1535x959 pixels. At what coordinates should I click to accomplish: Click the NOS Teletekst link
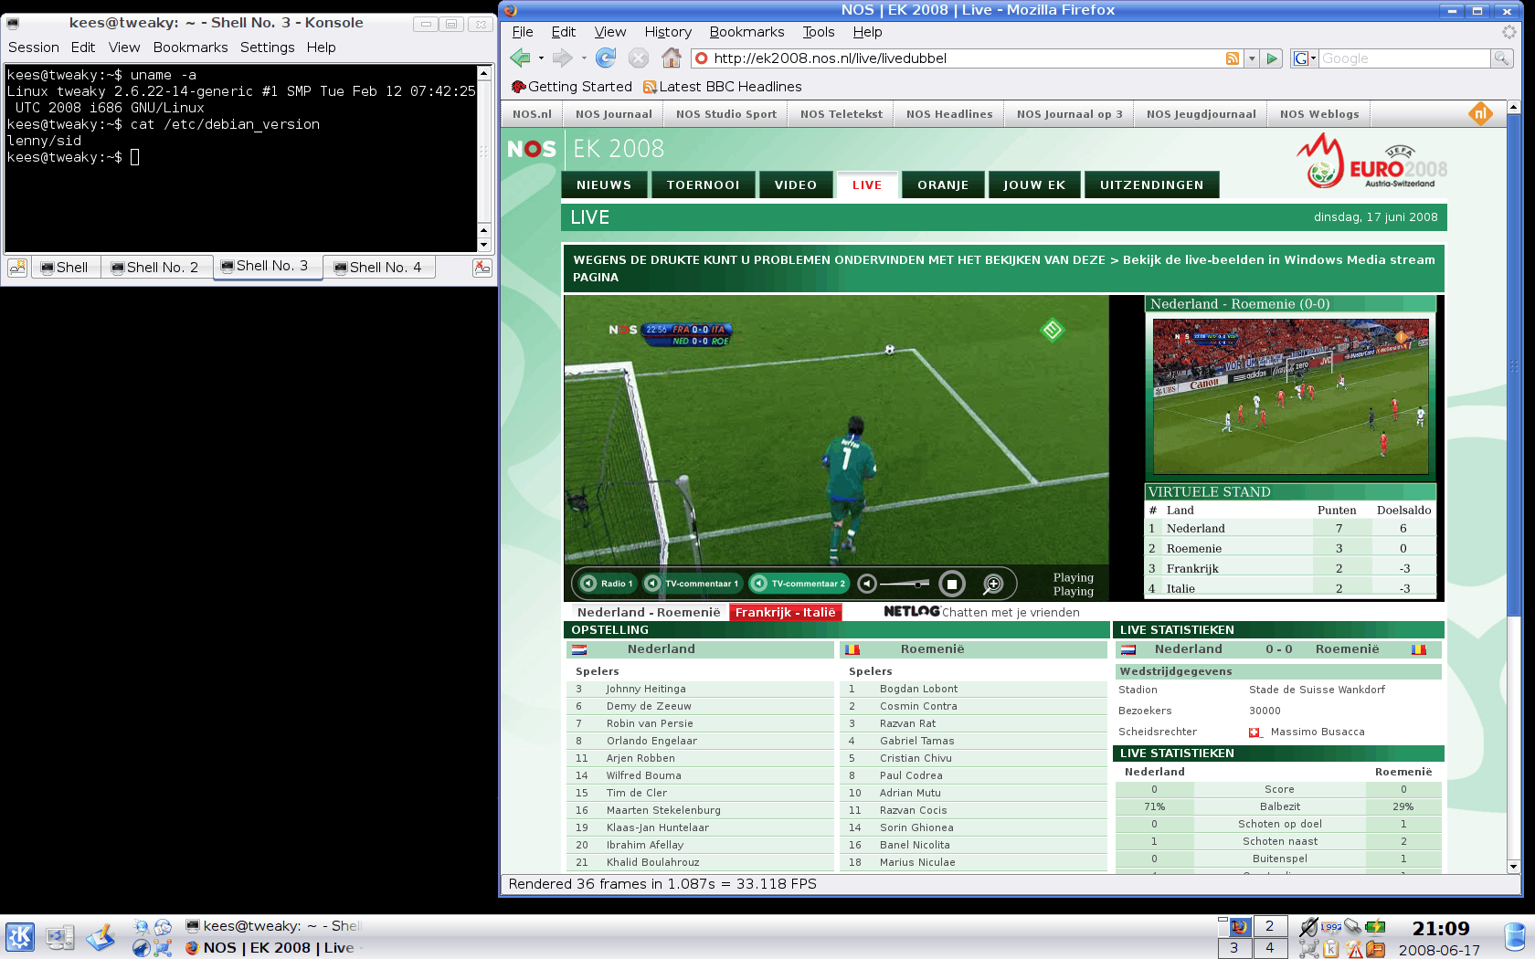click(x=842, y=114)
